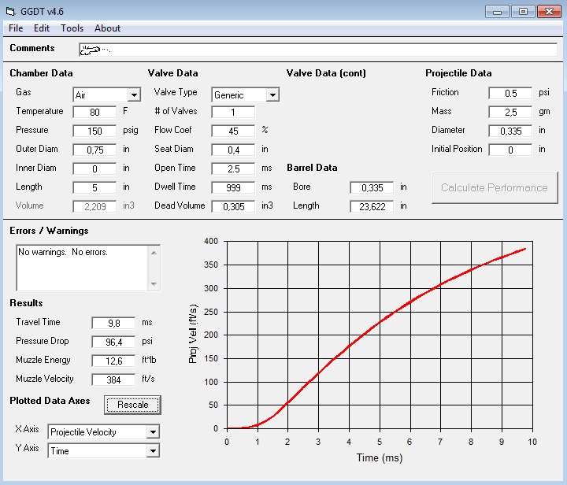
Task: Open the Tools menu
Action: [x=72, y=28]
